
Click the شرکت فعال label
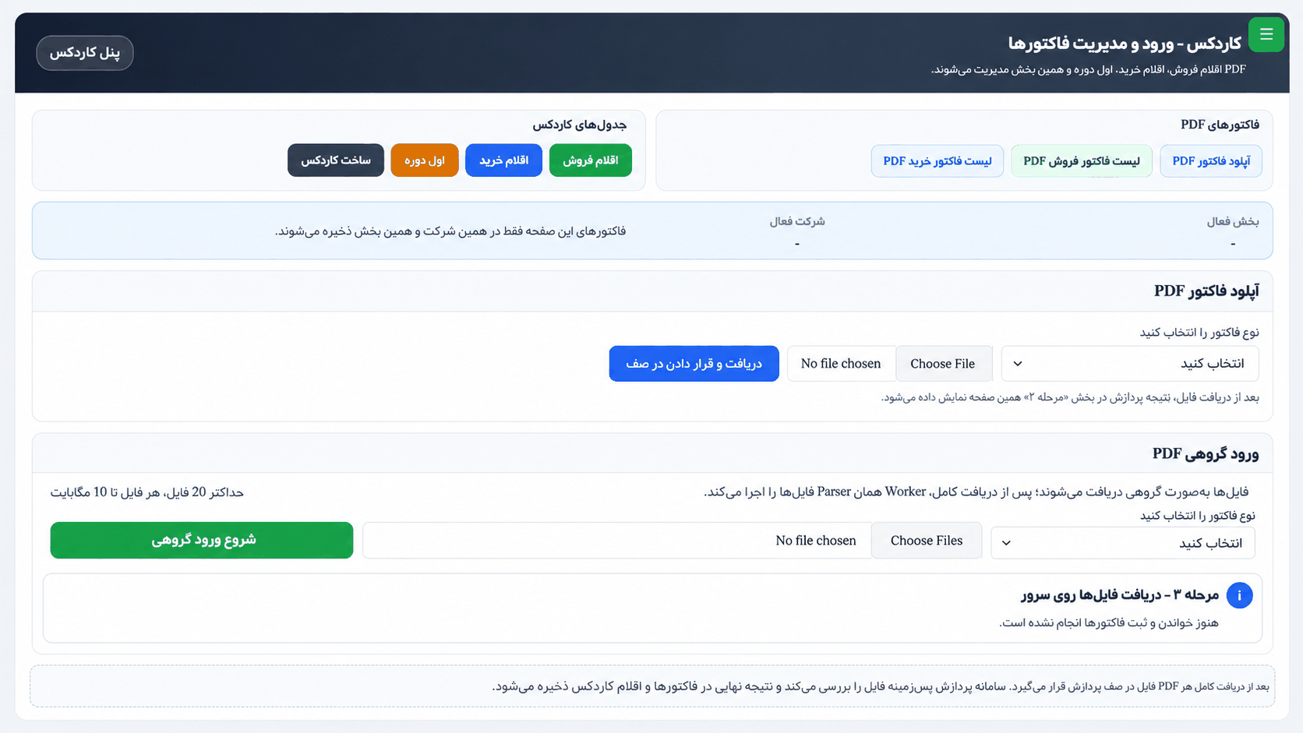point(797,222)
